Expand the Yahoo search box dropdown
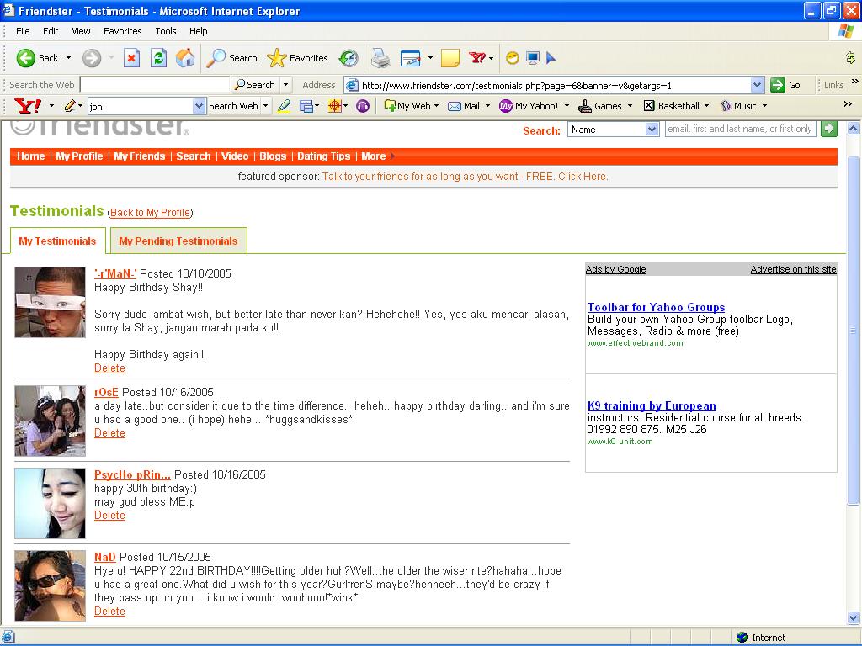 [x=199, y=106]
